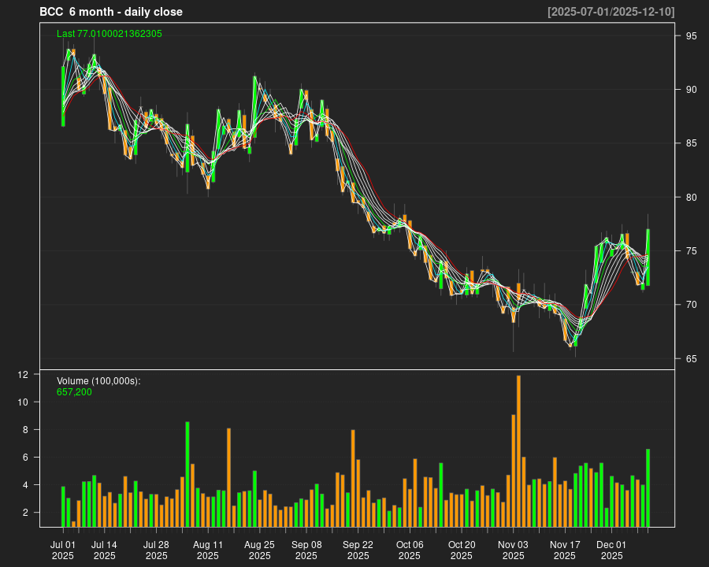Image resolution: width=709 pixels, height=567 pixels.
Task: Click the Jul 01 2025 date label
Action: pos(63,550)
